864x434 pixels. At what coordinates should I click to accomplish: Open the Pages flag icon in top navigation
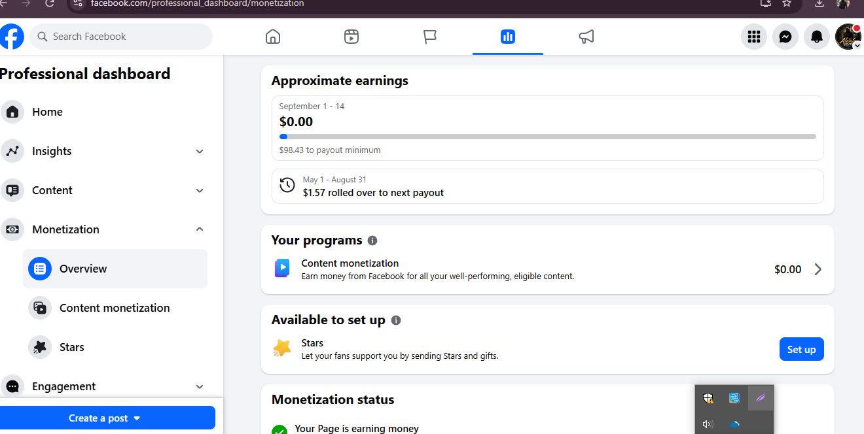pos(429,37)
